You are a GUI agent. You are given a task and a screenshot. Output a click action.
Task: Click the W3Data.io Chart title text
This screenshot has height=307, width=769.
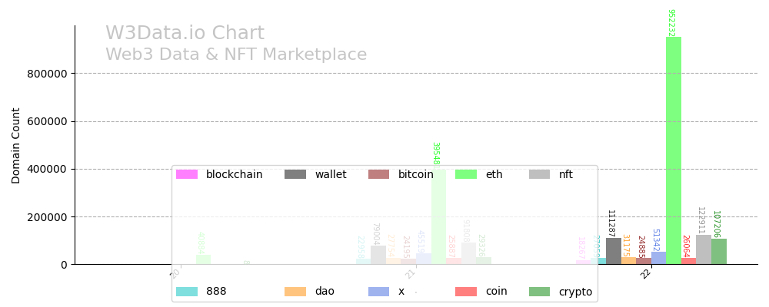[185, 34]
